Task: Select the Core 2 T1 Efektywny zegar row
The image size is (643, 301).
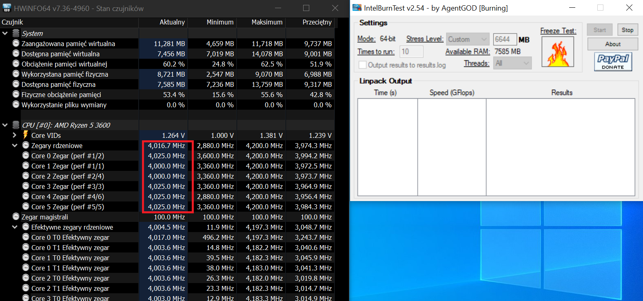Action: (x=167, y=288)
